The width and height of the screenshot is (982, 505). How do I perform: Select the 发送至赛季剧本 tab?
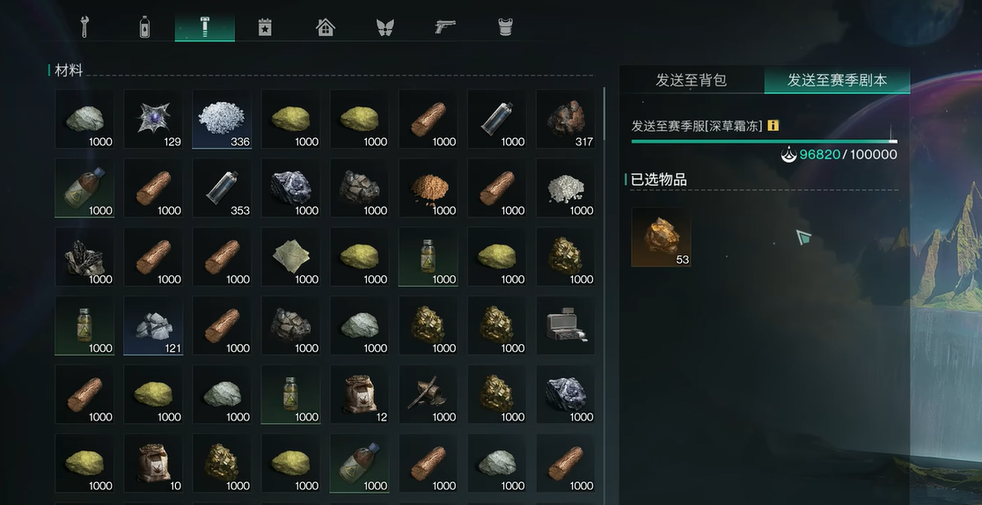837,80
